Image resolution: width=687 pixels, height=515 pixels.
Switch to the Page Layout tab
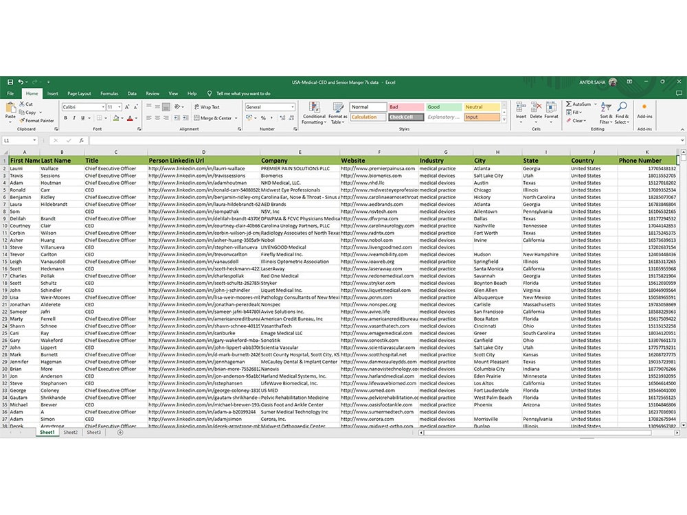[79, 93]
